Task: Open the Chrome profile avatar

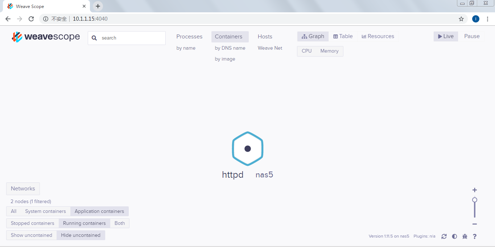Action: point(476,19)
